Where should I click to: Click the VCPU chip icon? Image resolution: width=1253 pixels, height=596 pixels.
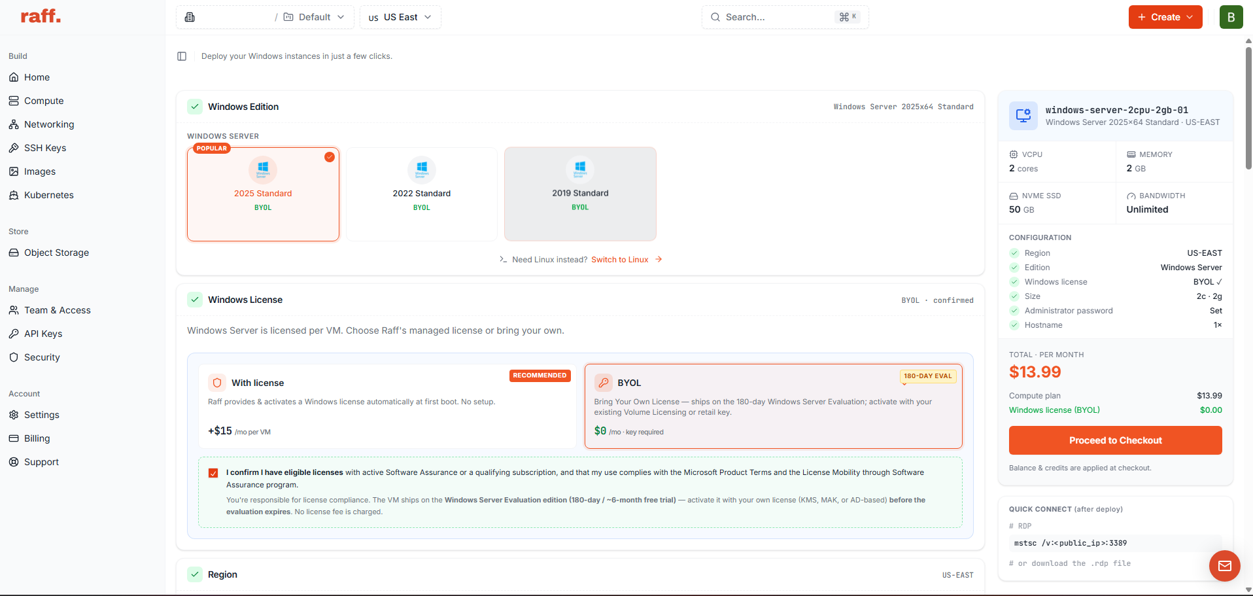(x=1014, y=154)
